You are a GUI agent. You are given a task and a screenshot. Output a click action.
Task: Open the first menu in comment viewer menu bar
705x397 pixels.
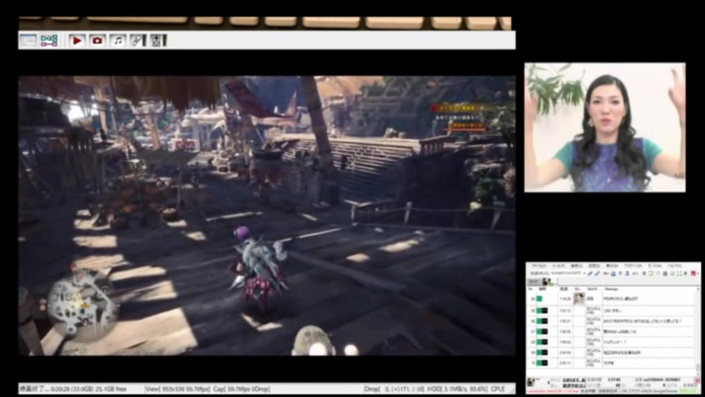pos(538,266)
